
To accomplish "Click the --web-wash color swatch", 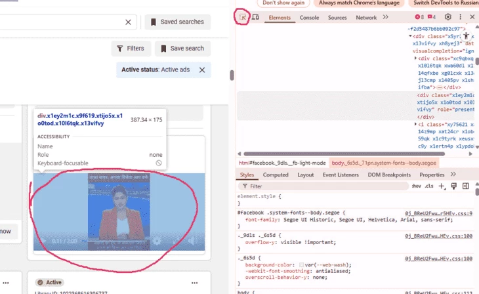I will [301, 264].
